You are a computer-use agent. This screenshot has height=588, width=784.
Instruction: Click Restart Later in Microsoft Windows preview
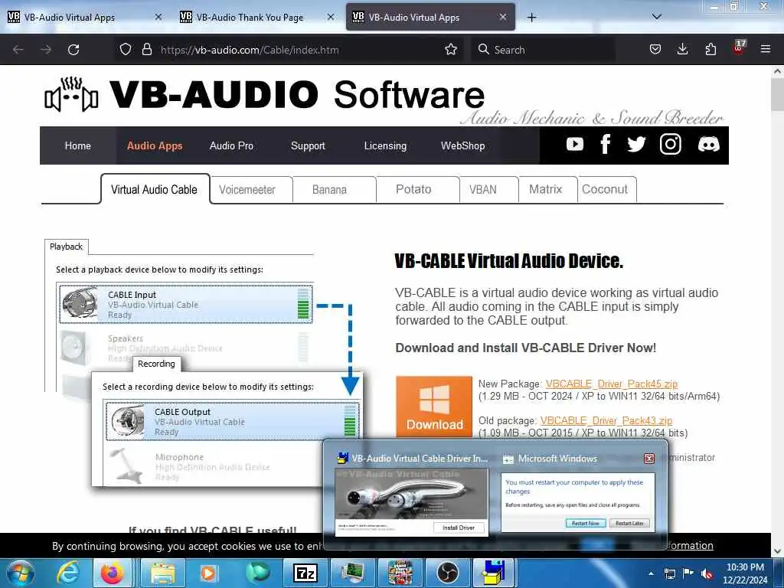tap(629, 523)
